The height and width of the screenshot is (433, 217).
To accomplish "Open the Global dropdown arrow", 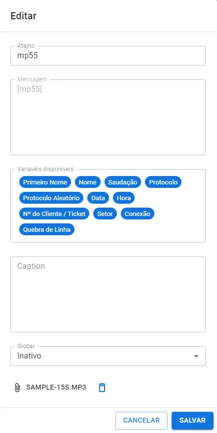I will (x=196, y=356).
